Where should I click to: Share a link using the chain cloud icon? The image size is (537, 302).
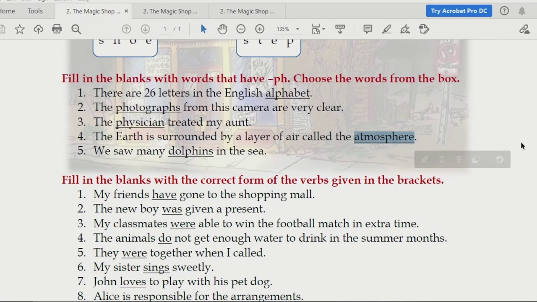click(x=524, y=29)
